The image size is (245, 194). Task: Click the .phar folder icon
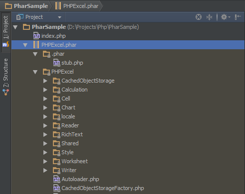(46, 54)
